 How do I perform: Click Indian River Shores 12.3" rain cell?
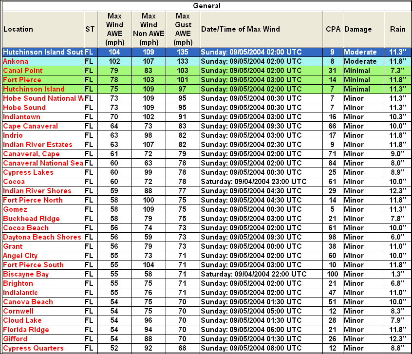coord(397,191)
